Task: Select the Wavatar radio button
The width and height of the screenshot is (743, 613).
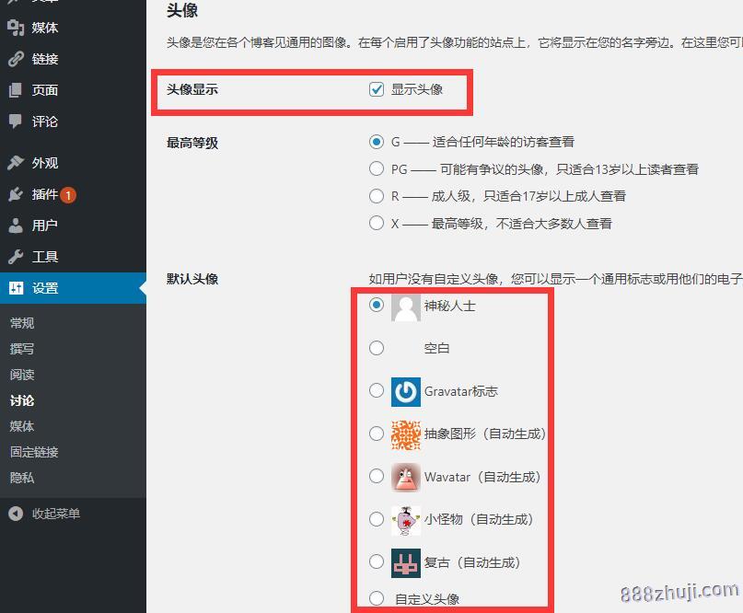Action: tap(377, 476)
